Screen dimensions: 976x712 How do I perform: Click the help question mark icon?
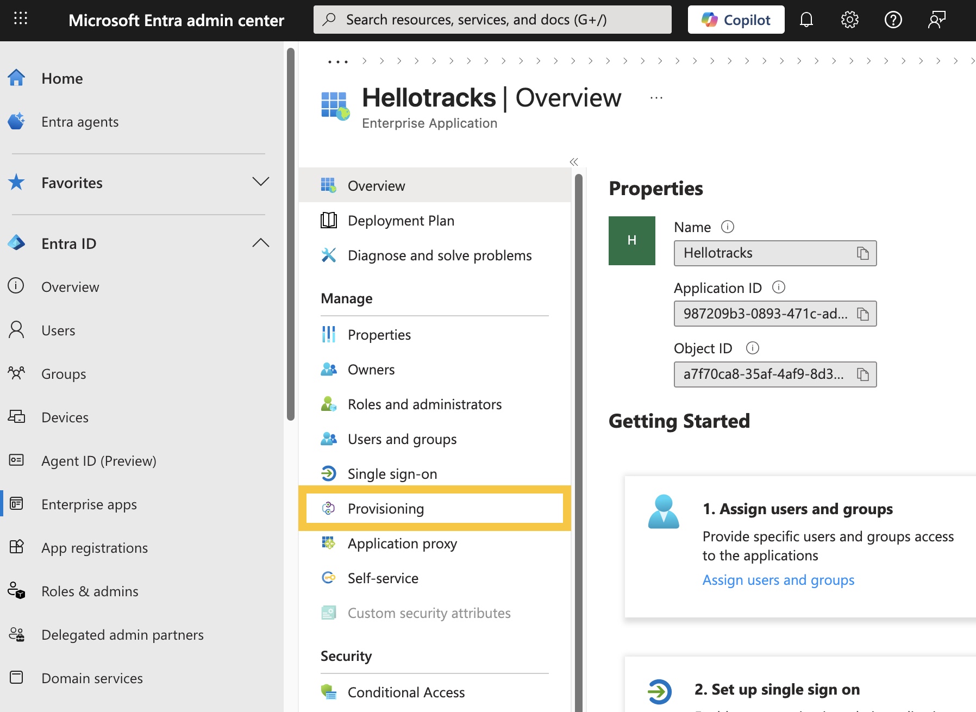(893, 20)
